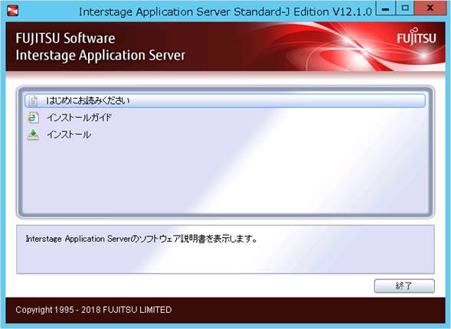Close the installer with the red X
Screen dimensions: 451x329
pyautogui.click(x=430, y=8)
